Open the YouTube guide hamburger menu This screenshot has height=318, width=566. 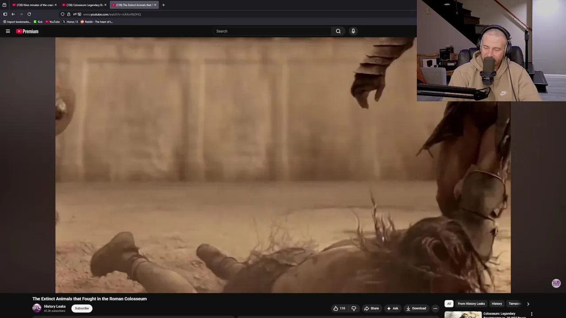[8, 31]
